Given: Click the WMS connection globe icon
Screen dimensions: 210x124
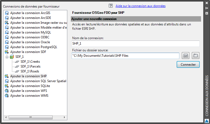Looking at the screenshot, I should pyautogui.click(x=7, y=96).
